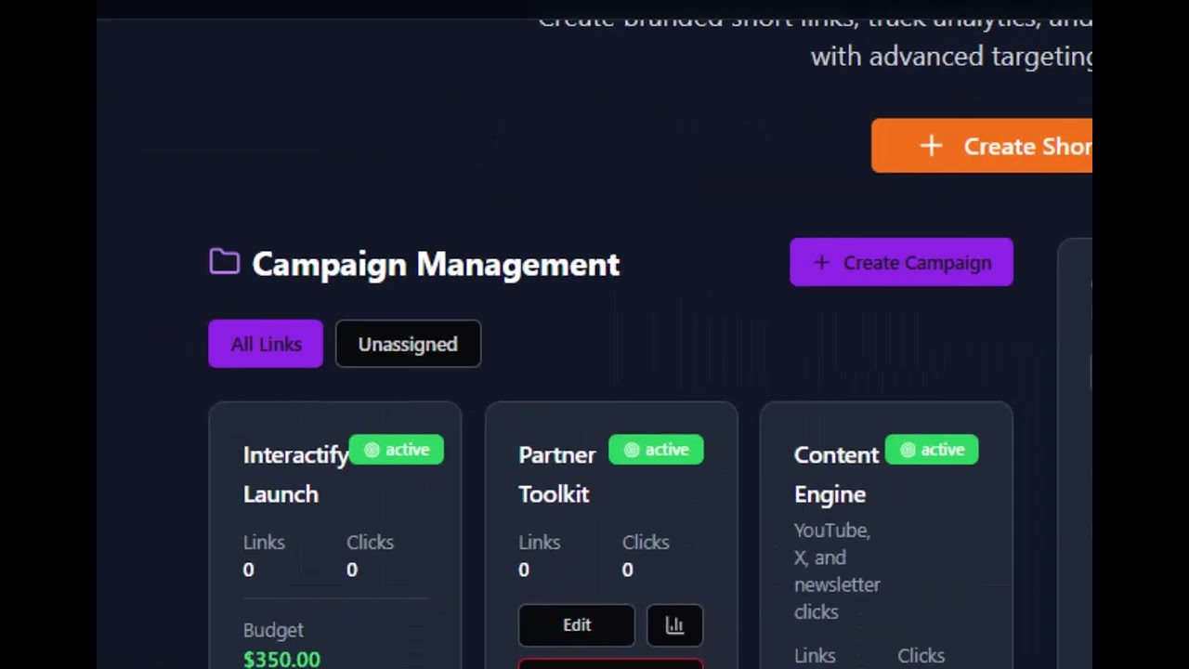Screen dimensions: 1189x669
Task: Select the All Links filter tab
Action: [x=266, y=344]
